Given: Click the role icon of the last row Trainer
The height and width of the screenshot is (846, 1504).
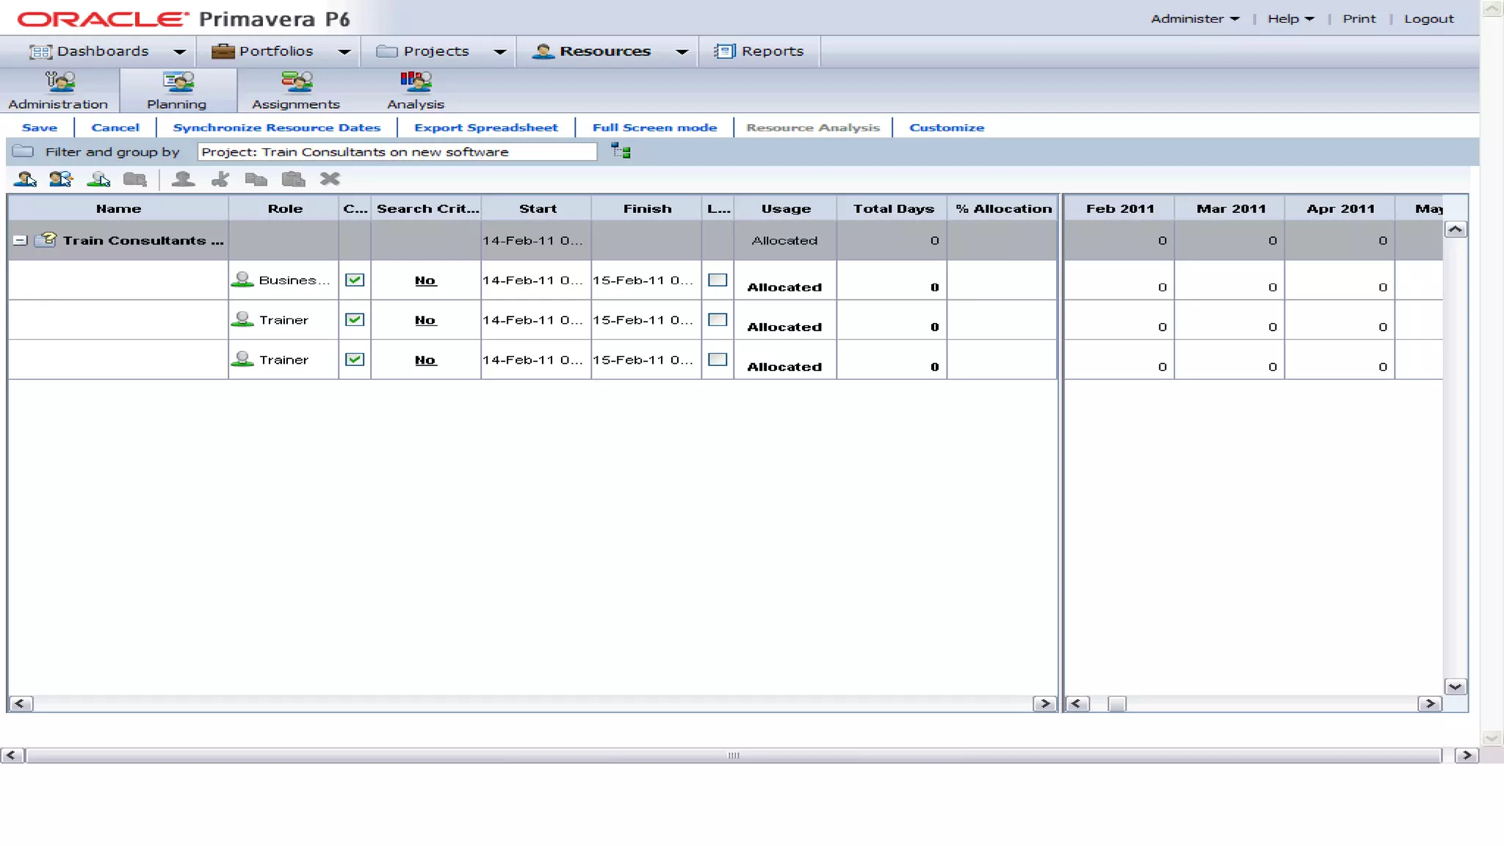Looking at the screenshot, I should tap(242, 358).
